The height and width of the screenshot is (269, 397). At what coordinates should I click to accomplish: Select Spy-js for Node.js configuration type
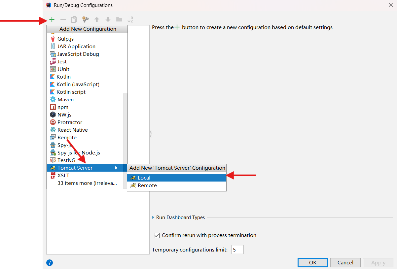pyautogui.click(x=85, y=152)
